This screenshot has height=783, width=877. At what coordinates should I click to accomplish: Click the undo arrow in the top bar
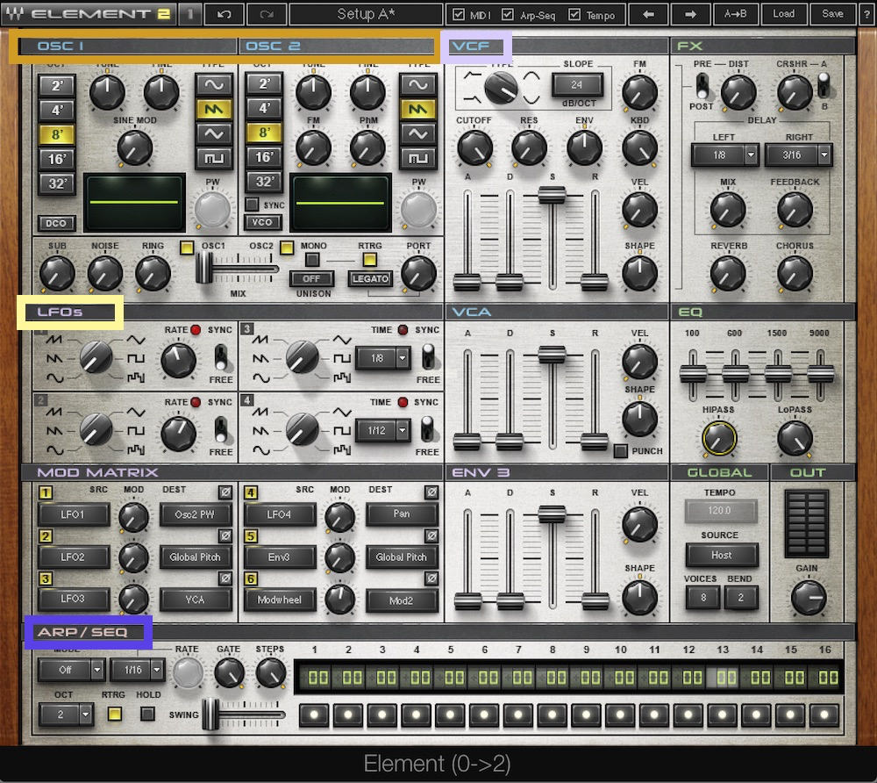pos(225,14)
